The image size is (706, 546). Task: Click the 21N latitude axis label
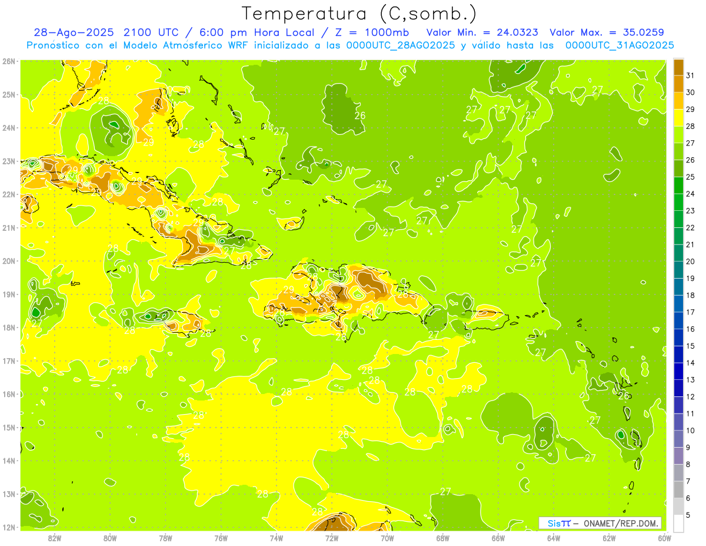(x=9, y=227)
